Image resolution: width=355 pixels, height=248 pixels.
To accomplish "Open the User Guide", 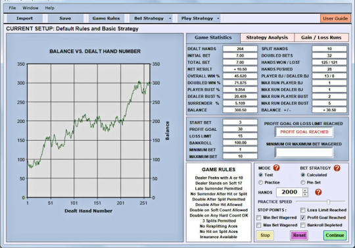I will 335,18.
